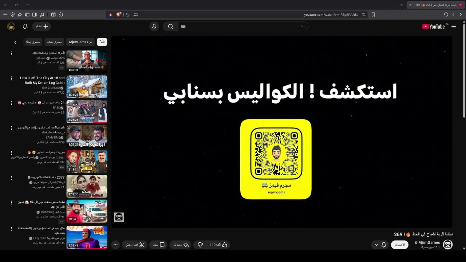The image size is (466, 262).
Task: Select the From MjrmGames chip
Action: [81, 42]
